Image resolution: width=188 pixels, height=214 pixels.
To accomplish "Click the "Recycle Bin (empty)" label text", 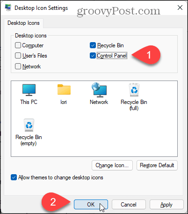I will [x=29, y=140].
